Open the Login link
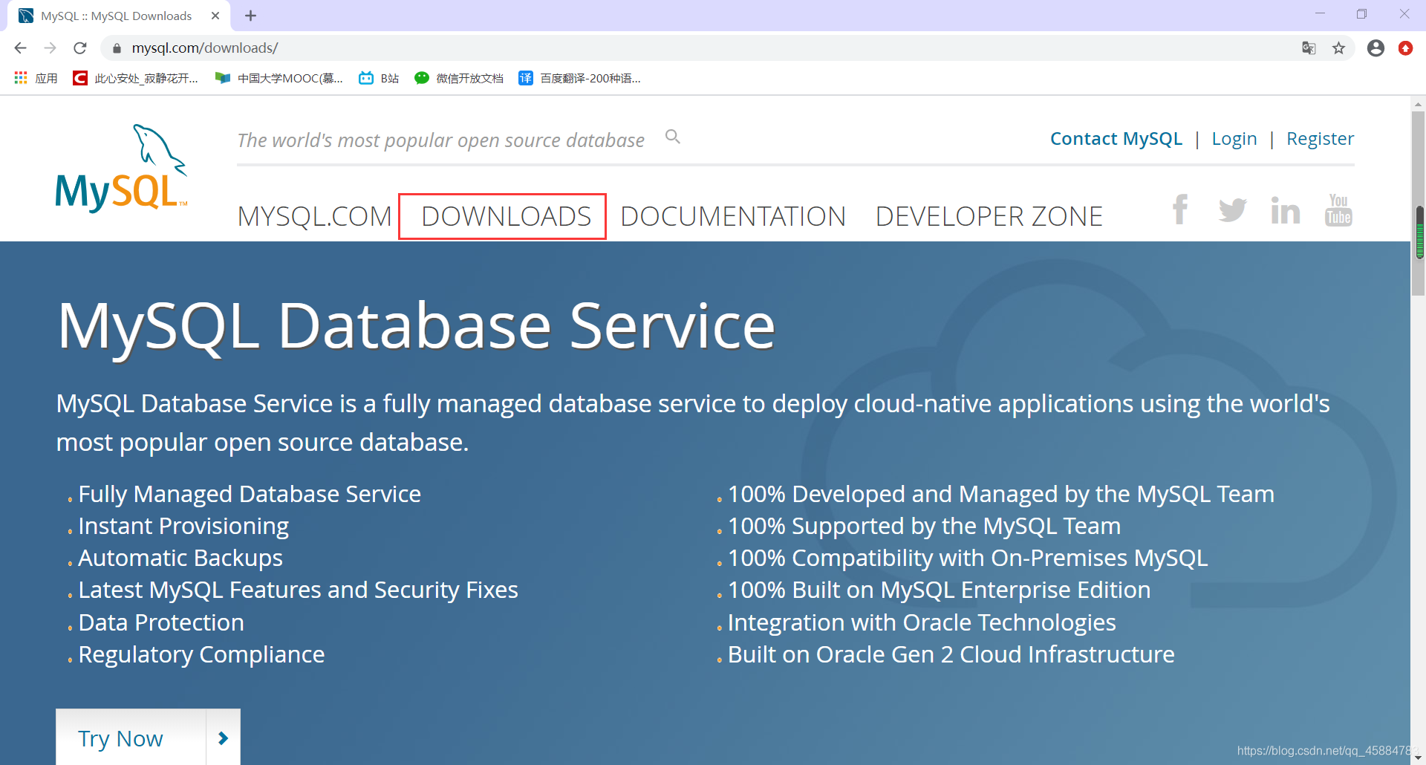This screenshot has width=1426, height=765. tap(1234, 139)
